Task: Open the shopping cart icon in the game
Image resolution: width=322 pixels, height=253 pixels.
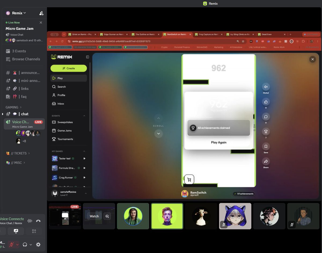Action: tap(189, 180)
